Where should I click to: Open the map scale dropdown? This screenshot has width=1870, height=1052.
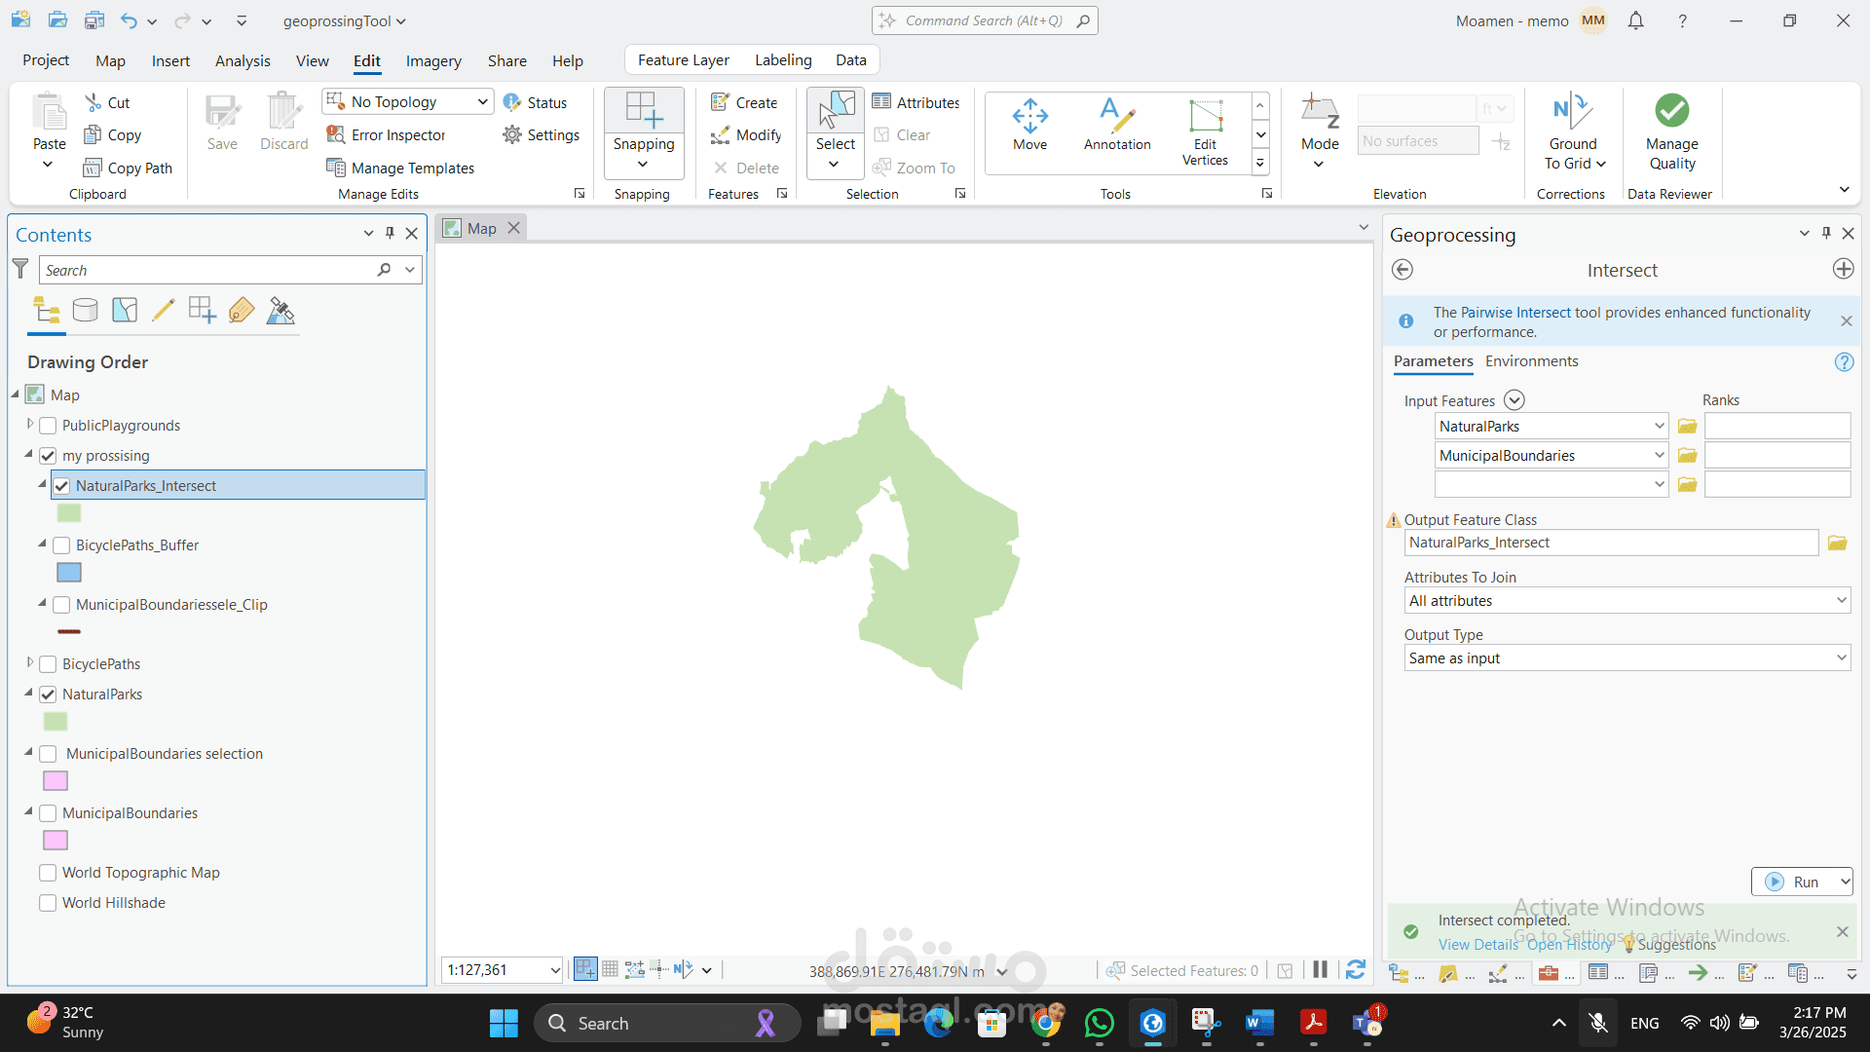tap(554, 970)
